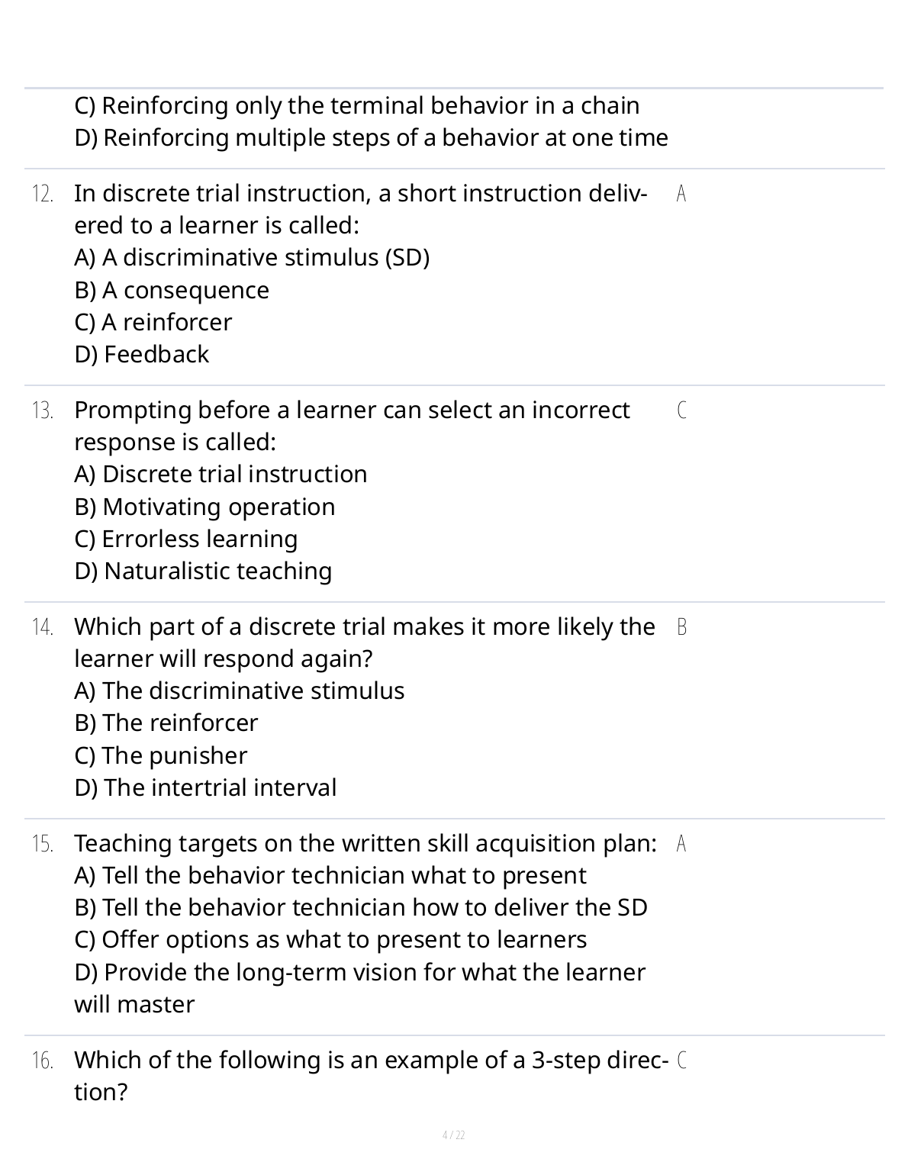The width and height of the screenshot is (908, 1175).
Task: Select option A) Discrete trial instruction
Action: pos(221,474)
